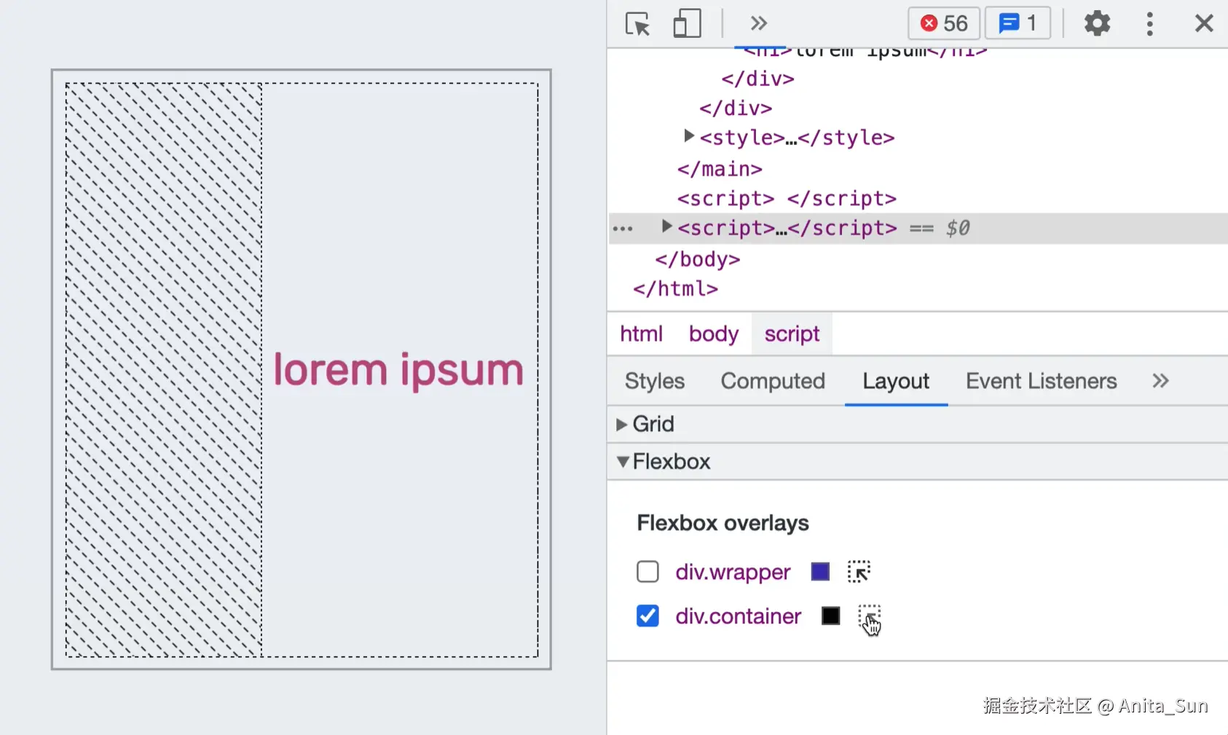Switch to the Layout tab

click(896, 381)
